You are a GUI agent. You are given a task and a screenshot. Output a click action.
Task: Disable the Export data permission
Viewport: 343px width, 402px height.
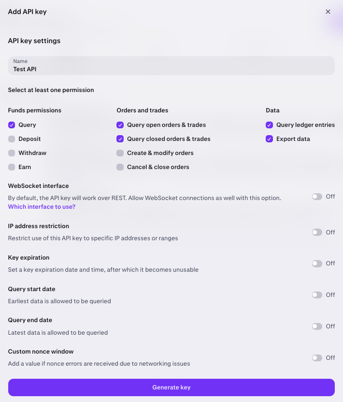click(x=269, y=139)
